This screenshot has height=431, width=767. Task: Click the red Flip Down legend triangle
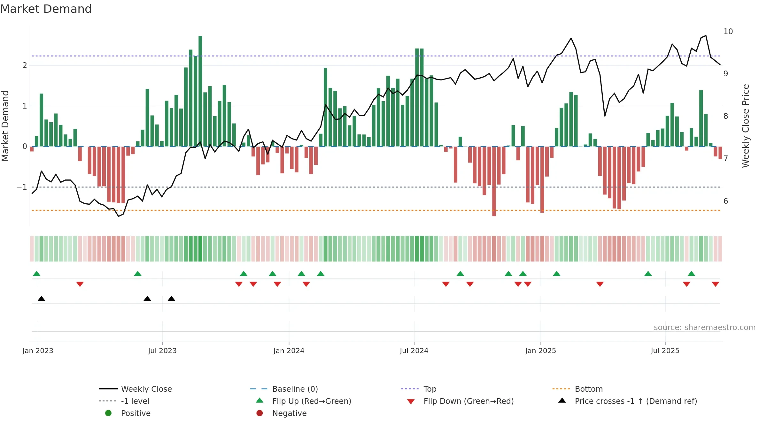pyautogui.click(x=411, y=402)
